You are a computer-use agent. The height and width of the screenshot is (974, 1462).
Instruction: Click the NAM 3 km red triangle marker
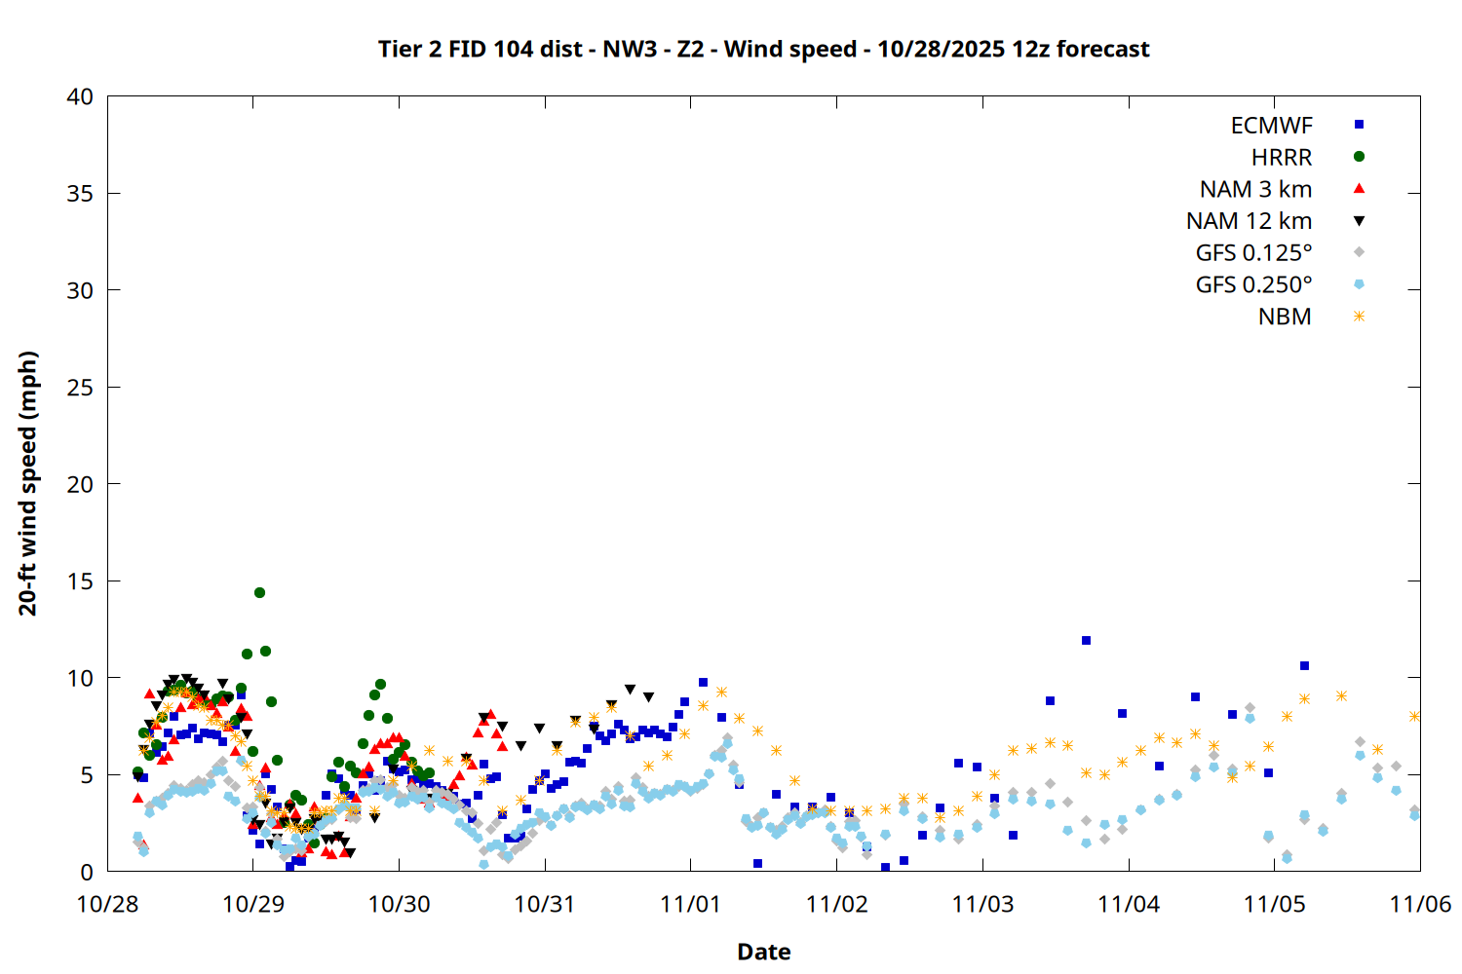point(1359,188)
